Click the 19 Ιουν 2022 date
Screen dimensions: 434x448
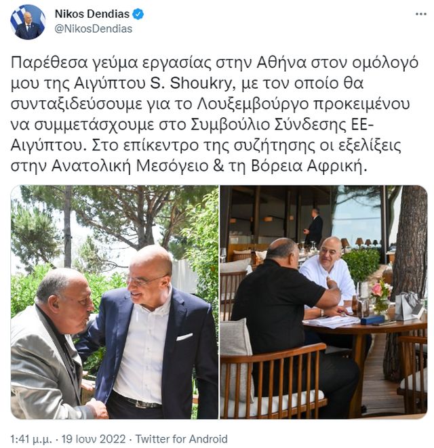coord(94,439)
